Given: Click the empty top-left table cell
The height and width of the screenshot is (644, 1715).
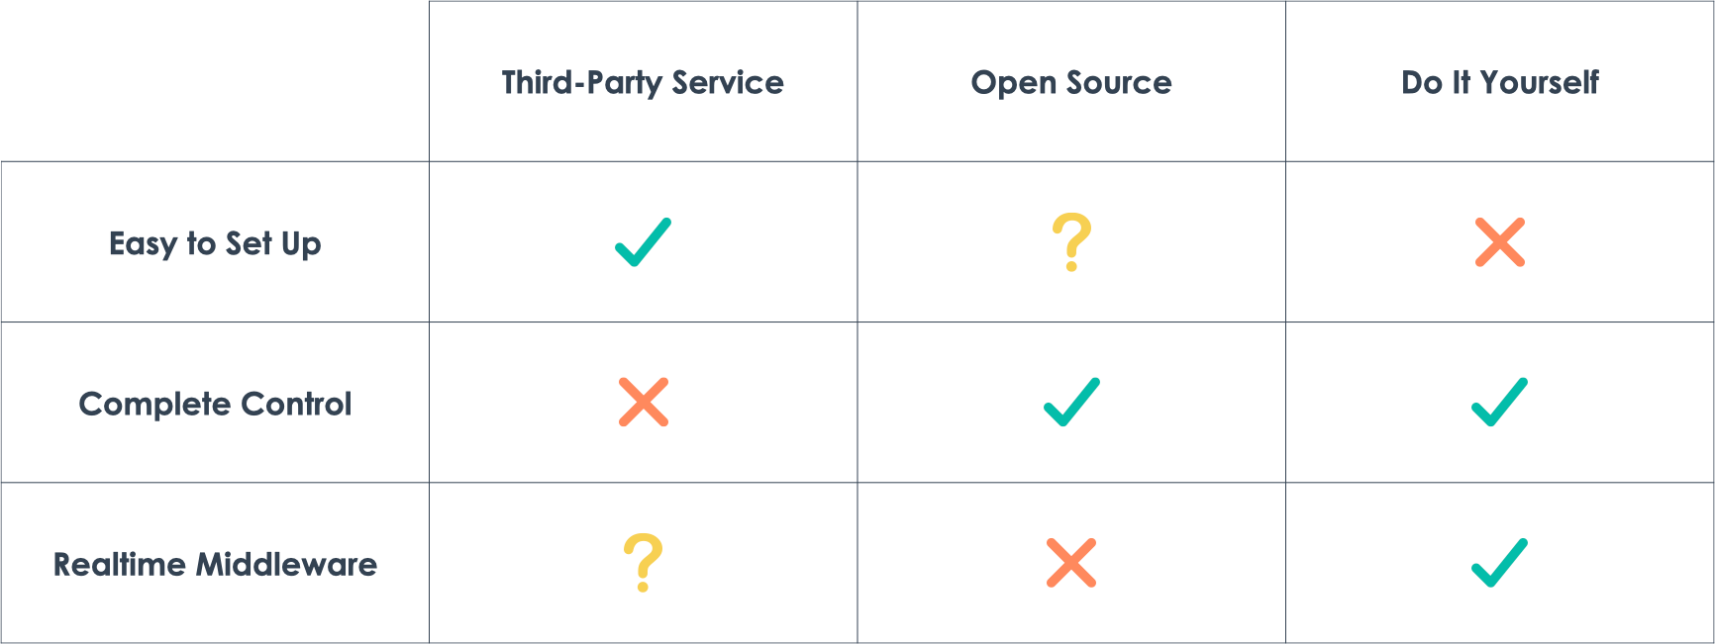Looking at the screenshot, I should [215, 81].
